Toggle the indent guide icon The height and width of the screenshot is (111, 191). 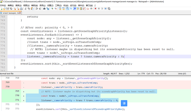pyautogui.click(x=74, y=9)
